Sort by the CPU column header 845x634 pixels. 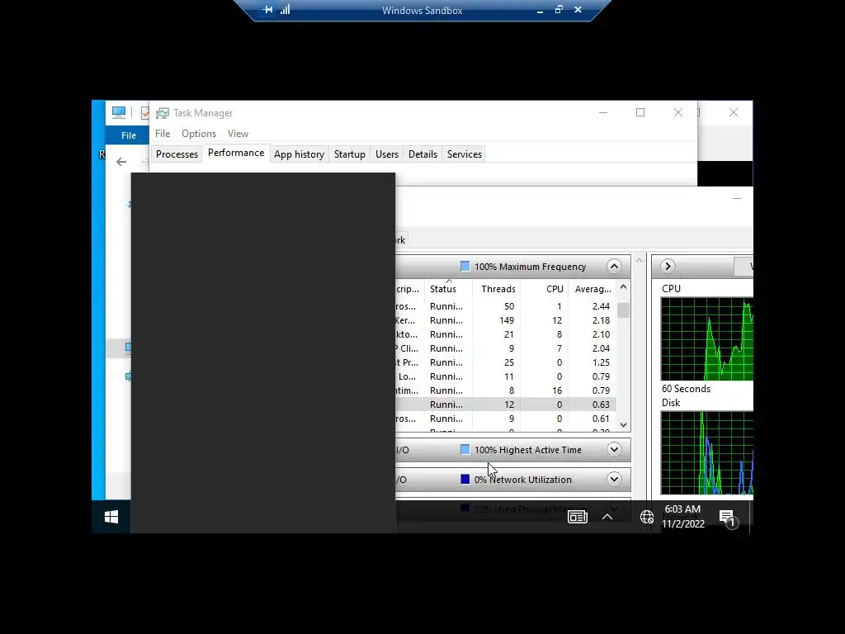pos(545,289)
